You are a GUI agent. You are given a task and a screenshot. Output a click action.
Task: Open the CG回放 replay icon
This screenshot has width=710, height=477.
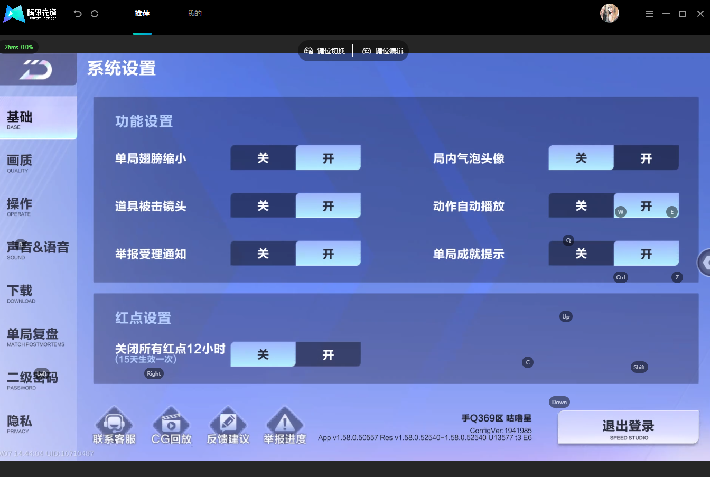pyautogui.click(x=171, y=426)
